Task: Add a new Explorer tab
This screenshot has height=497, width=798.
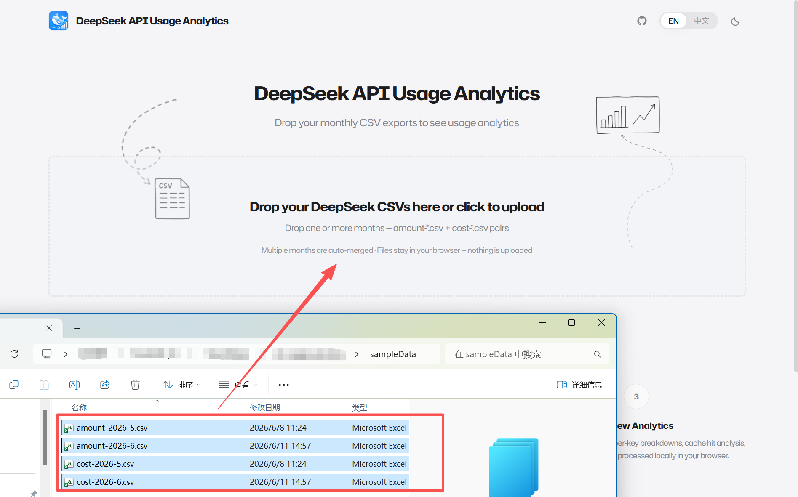Action: [x=77, y=328]
